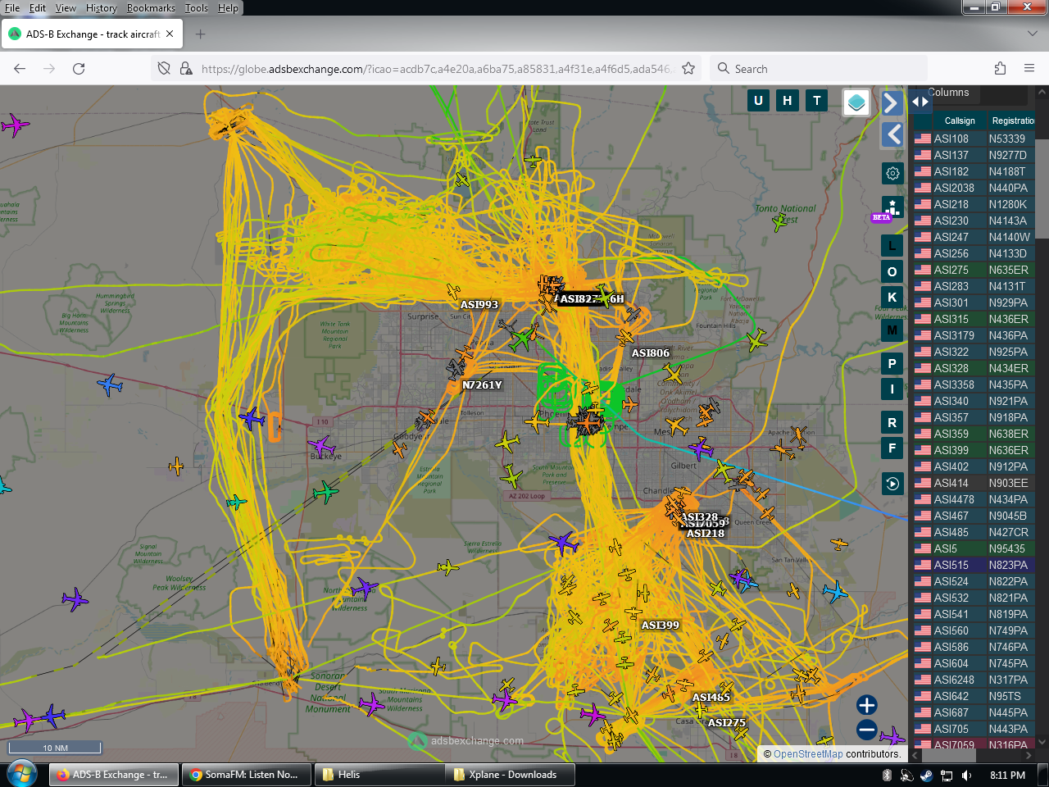Open the File menu
1049x787 pixels.
click(x=12, y=8)
